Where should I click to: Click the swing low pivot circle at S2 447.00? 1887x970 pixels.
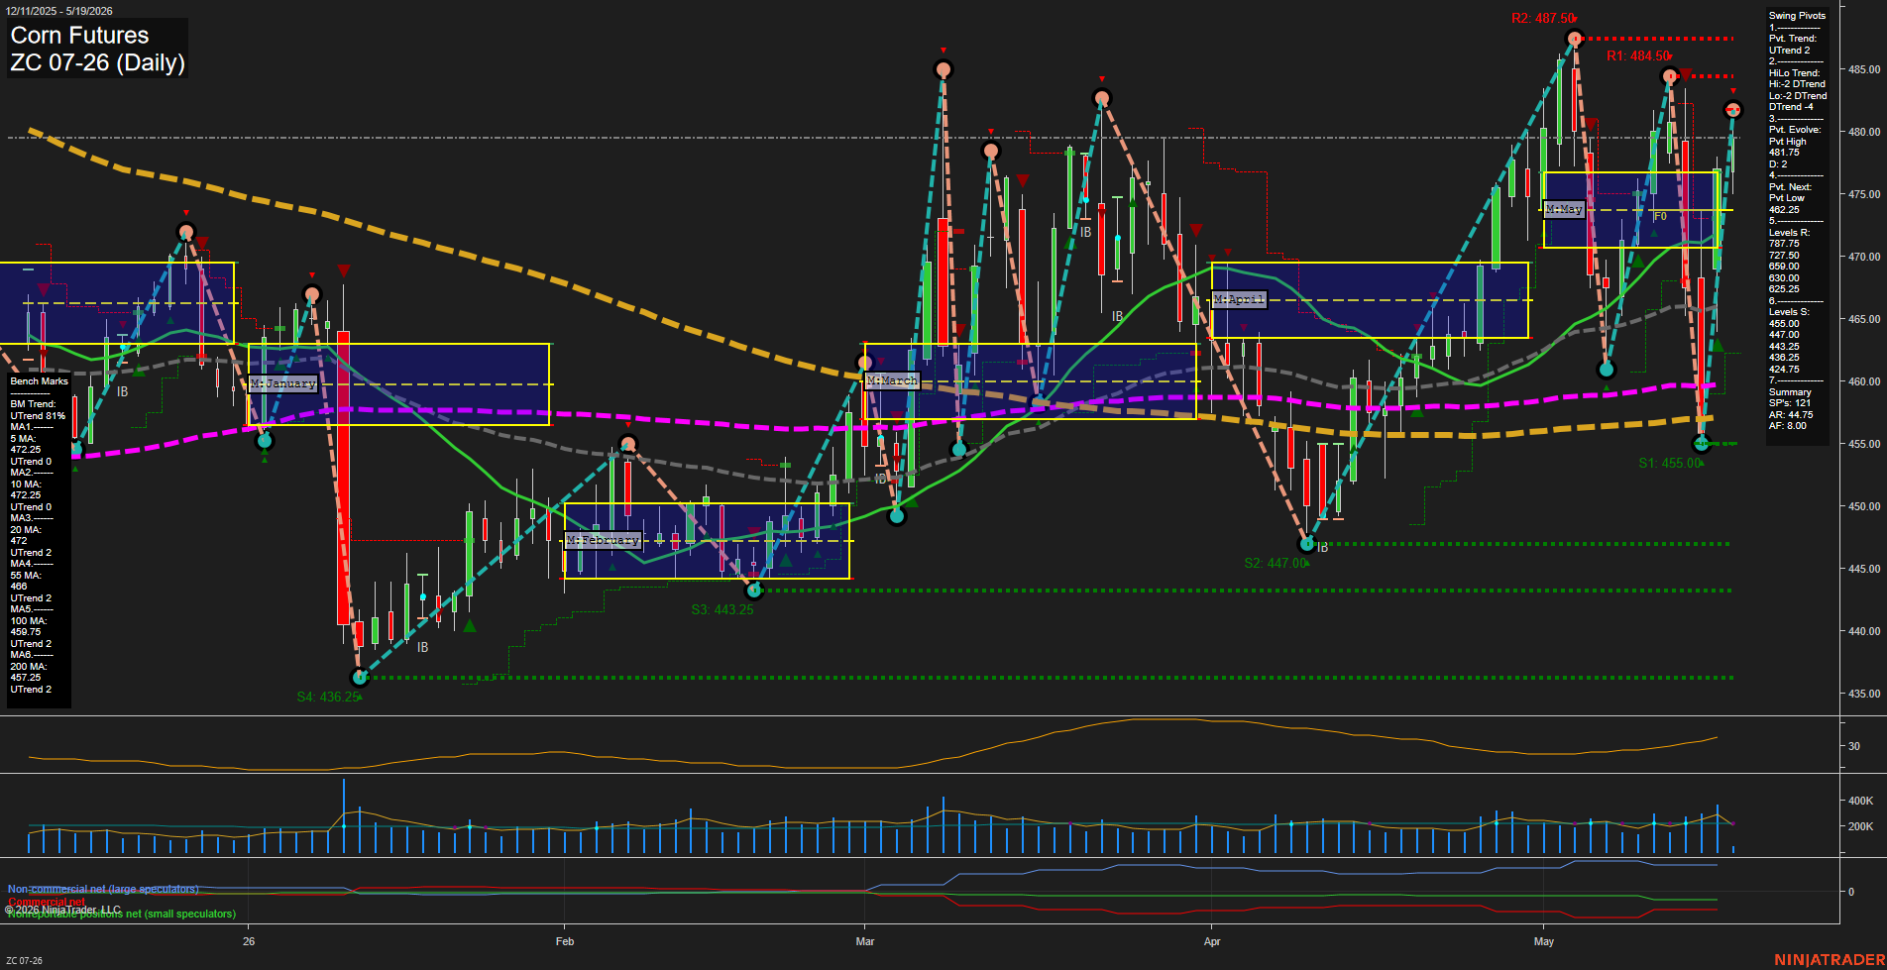point(1307,544)
